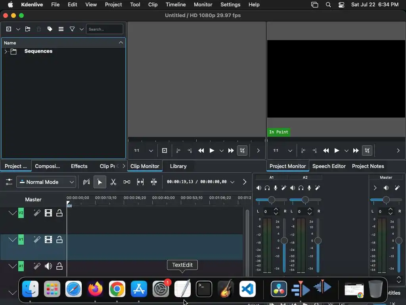Click the filter funnel icon in bin

coord(72,29)
